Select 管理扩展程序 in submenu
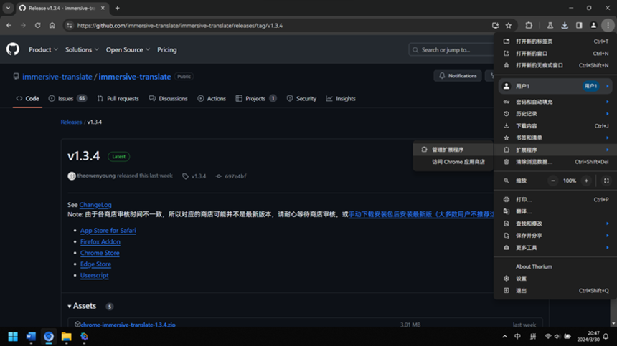Screen dimensions: 617x346 453,150
